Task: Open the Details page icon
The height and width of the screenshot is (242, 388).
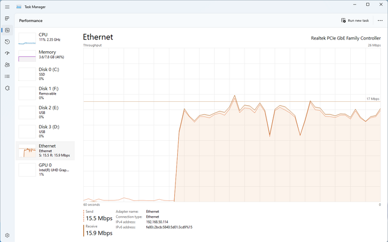Action: 7,77
